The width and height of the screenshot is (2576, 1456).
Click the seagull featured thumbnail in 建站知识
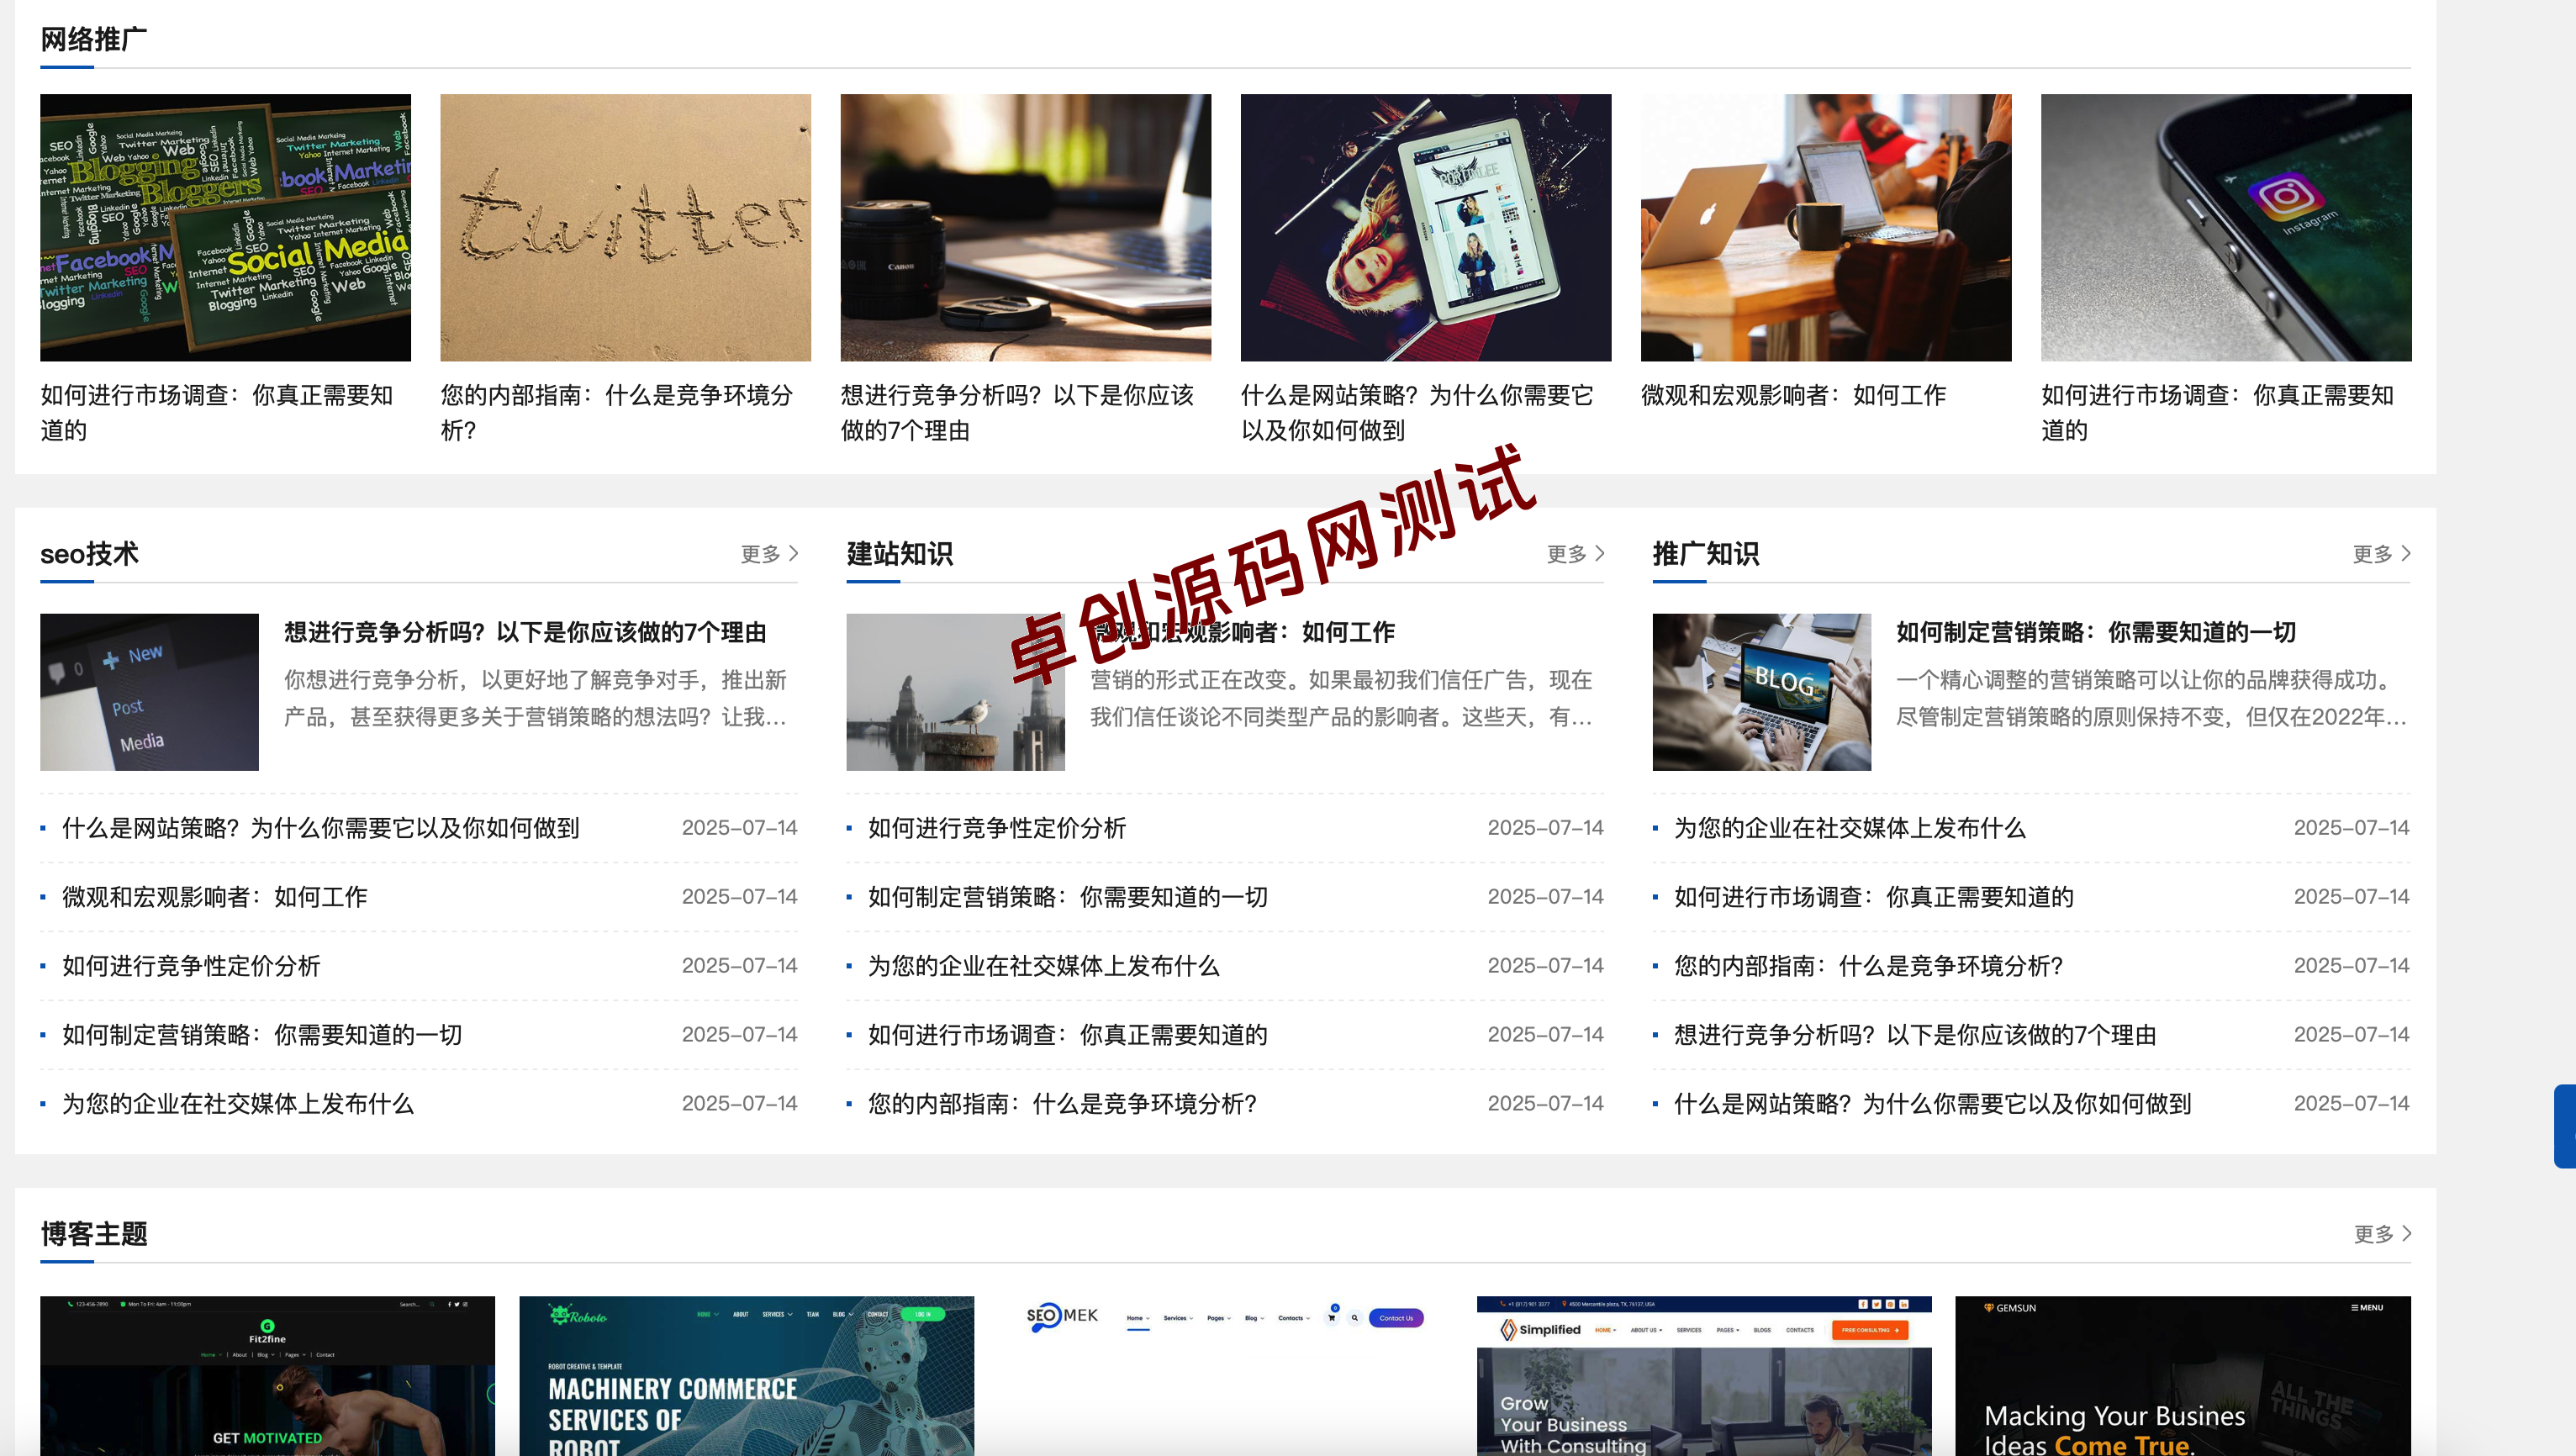tap(955, 692)
